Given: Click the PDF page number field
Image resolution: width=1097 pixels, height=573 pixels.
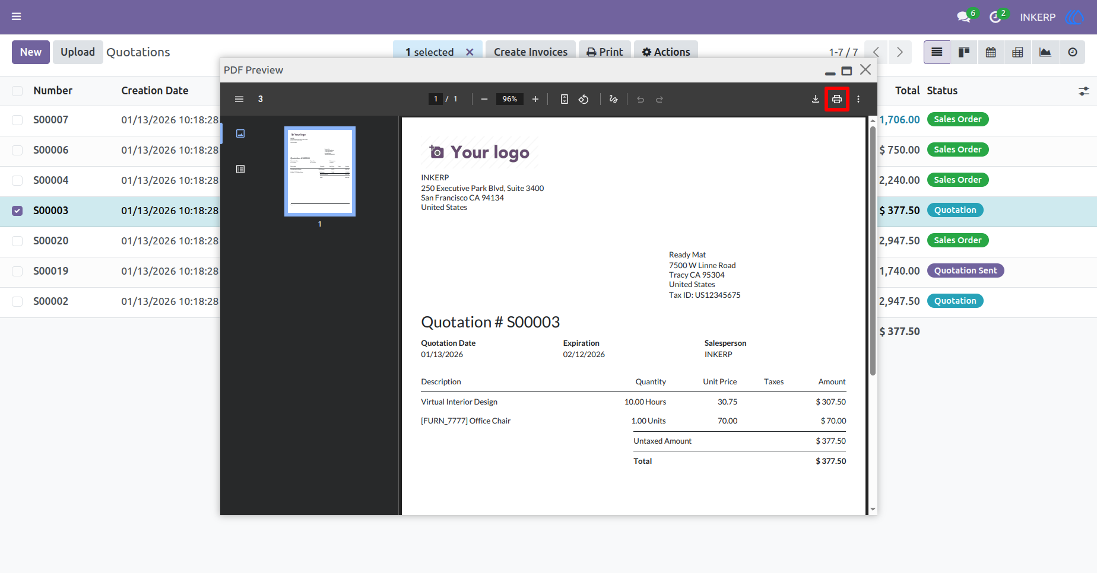Looking at the screenshot, I should [436, 99].
